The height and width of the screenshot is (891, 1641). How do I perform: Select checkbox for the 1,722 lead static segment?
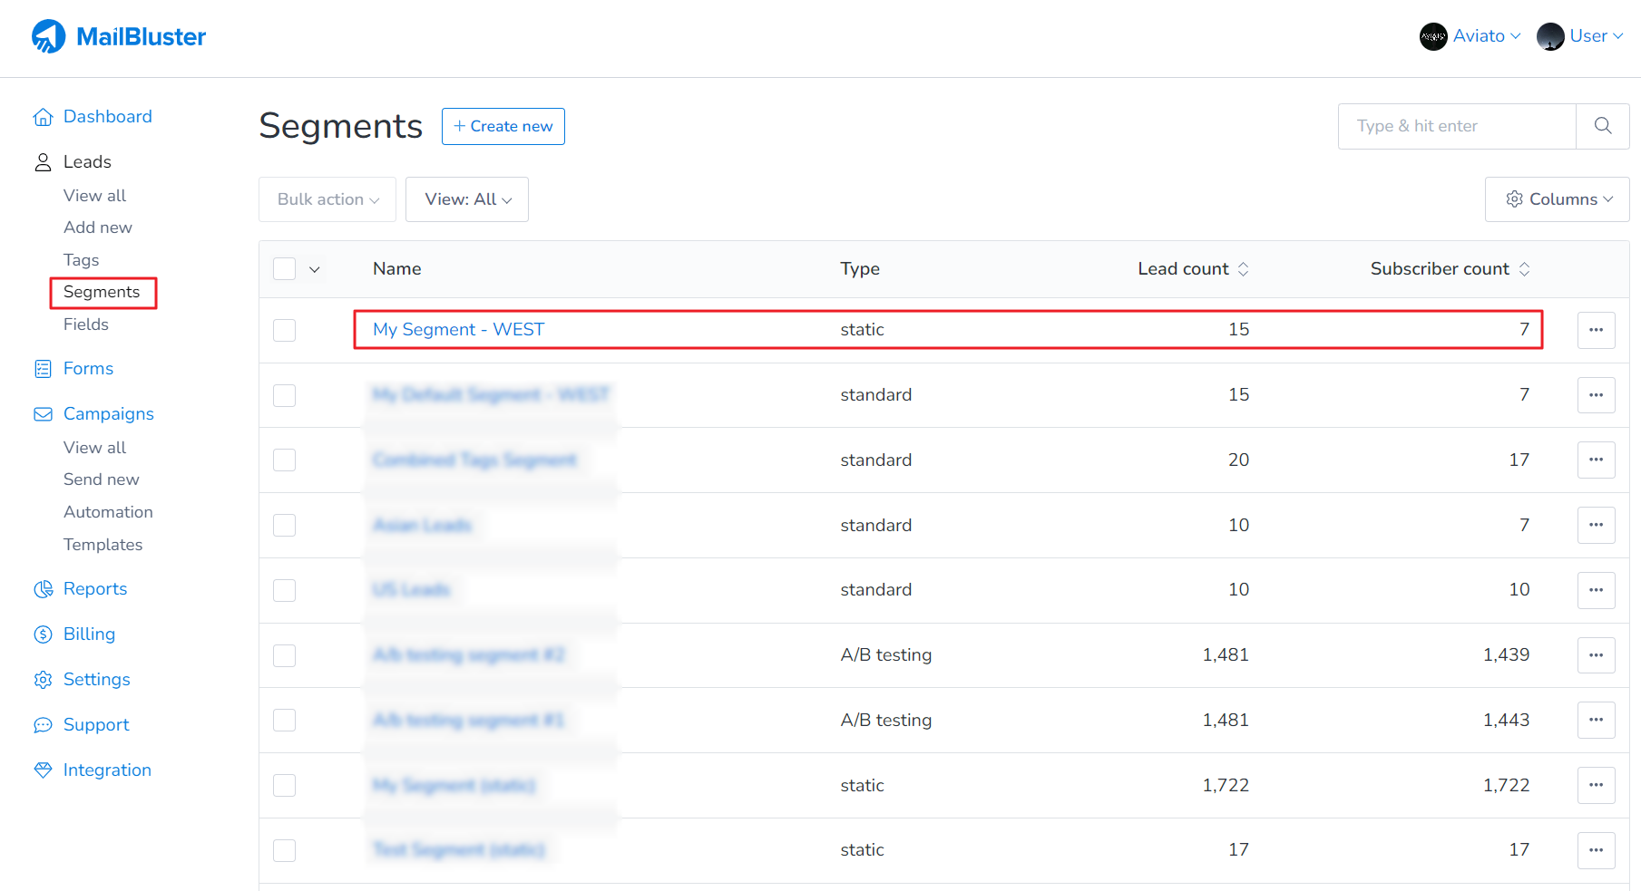285,785
